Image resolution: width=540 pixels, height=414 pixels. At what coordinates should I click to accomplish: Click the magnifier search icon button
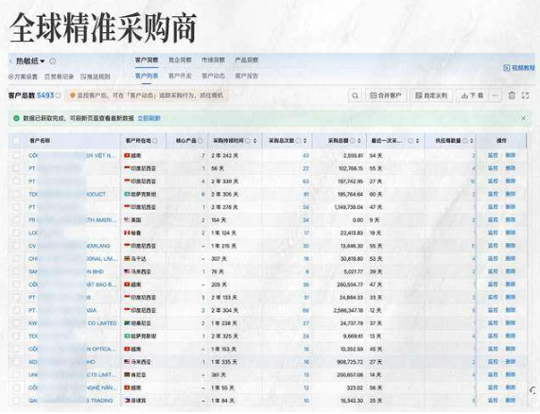pyautogui.click(x=355, y=95)
